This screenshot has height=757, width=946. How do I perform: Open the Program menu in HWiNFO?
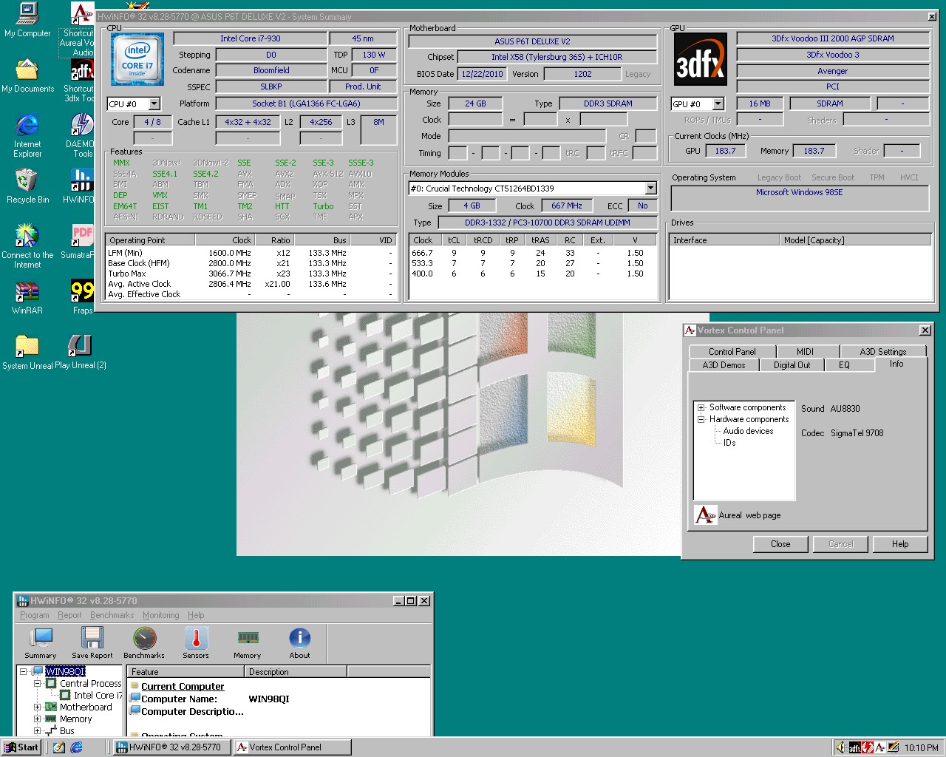35,615
